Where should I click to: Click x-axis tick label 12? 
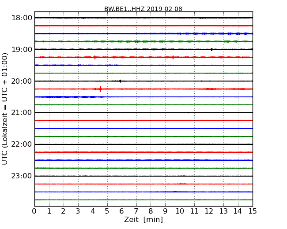pos(209,211)
